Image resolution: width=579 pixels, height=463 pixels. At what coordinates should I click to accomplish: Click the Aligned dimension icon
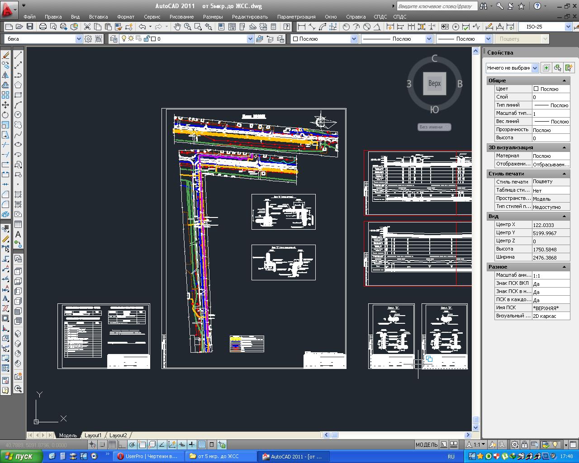[x=312, y=27]
